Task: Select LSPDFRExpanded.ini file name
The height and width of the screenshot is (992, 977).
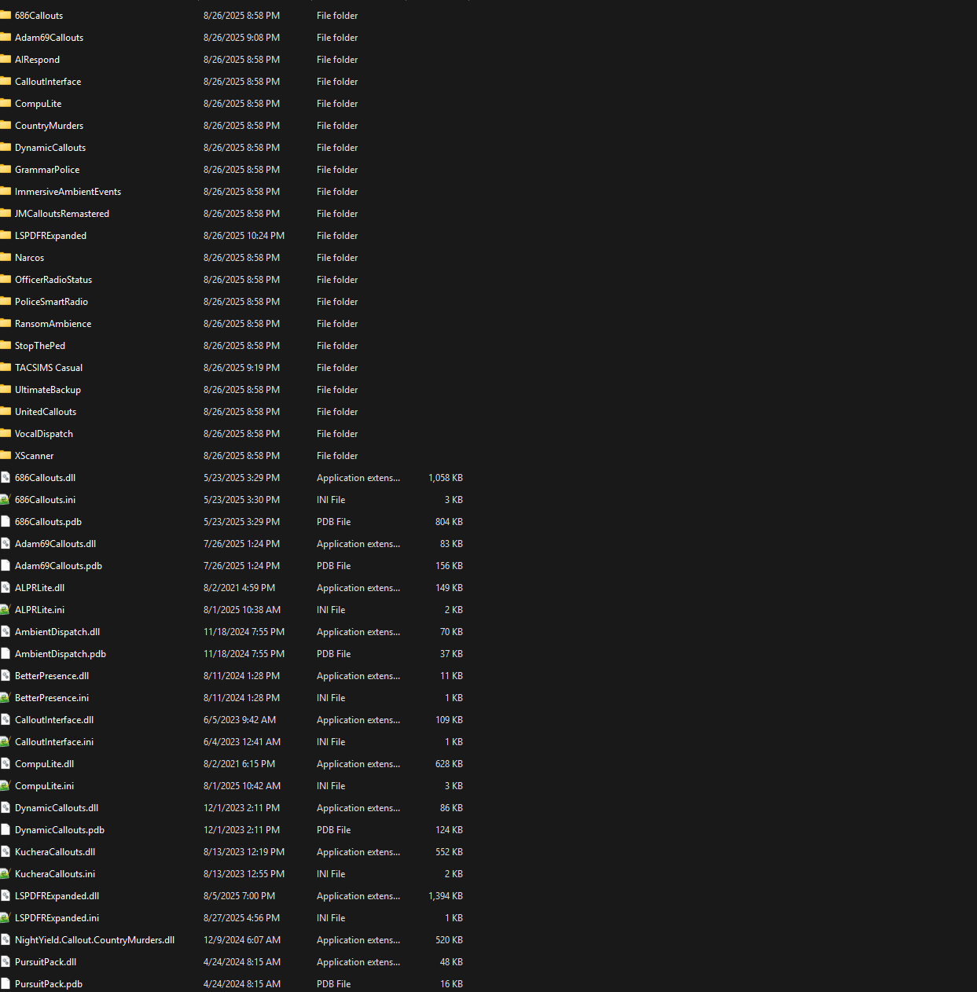Action: click(57, 917)
